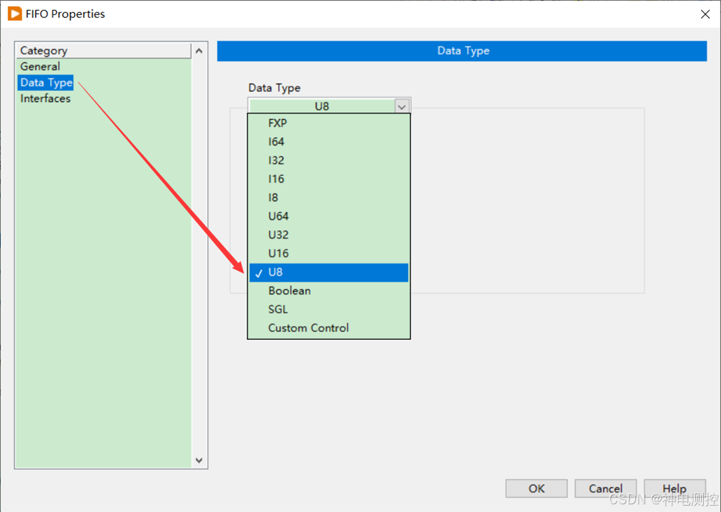Choose the U16 data type option

(328, 253)
